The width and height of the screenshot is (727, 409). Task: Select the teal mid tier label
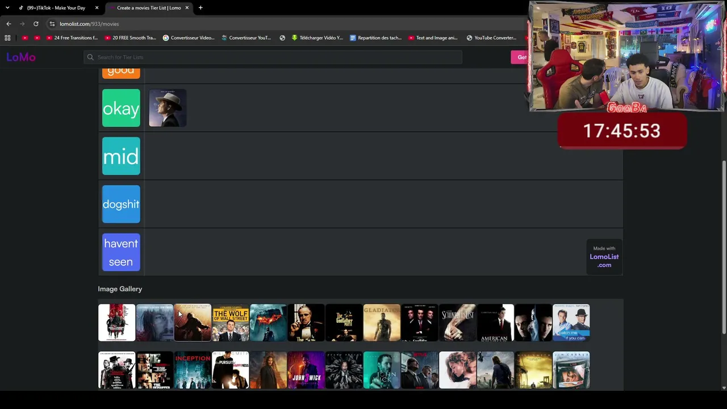pos(121,156)
